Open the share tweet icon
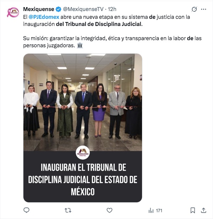213x219 pixels. 203,210
